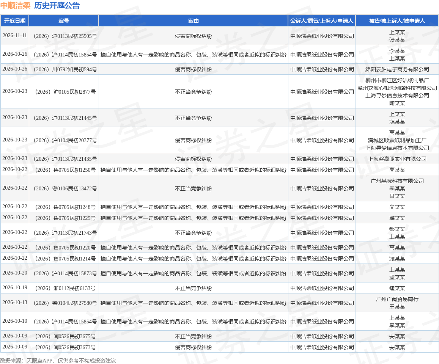Open case (2026)沪0113民初25505号
This screenshot has height=364, width=439.
click(x=65, y=36)
